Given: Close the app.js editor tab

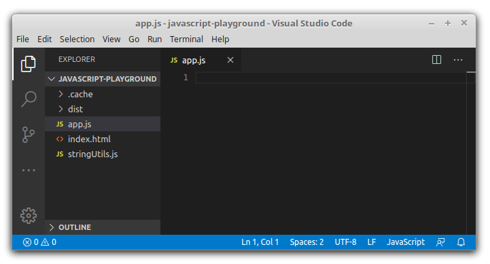Looking at the screenshot, I should tap(230, 60).
